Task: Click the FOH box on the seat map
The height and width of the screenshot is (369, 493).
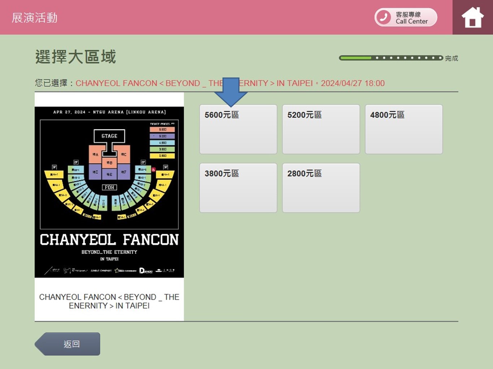Action: 109,187
